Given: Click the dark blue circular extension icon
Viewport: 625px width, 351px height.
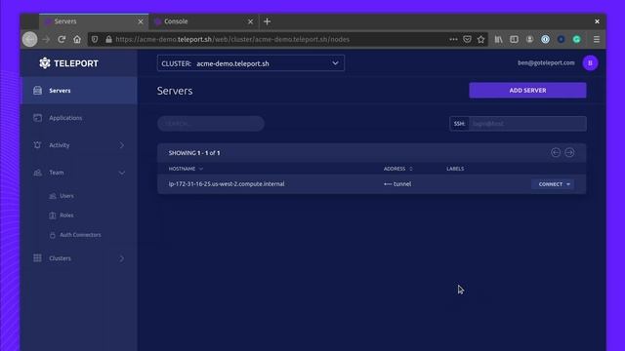Looking at the screenshot, I should [x=561, y=39].
